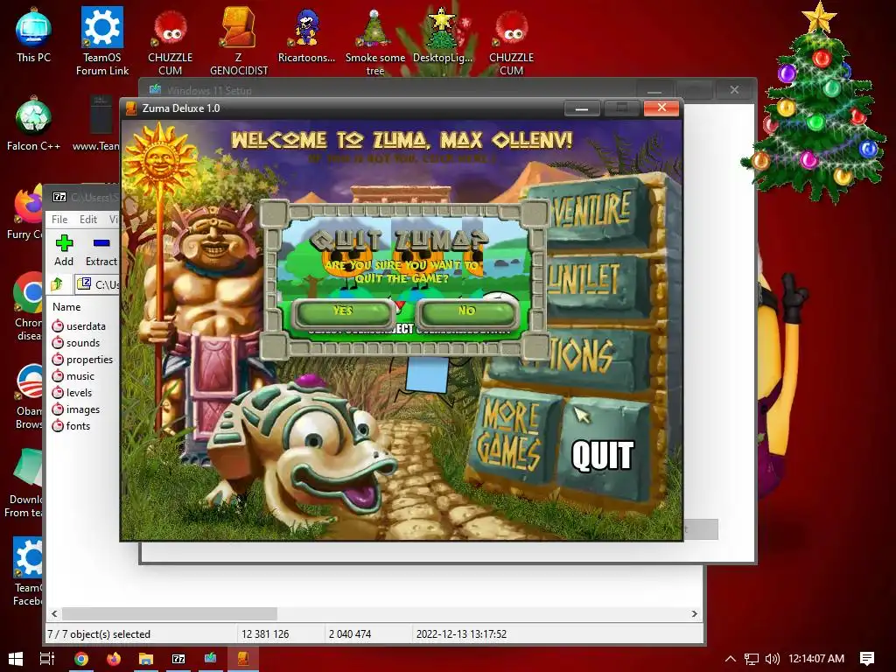
Task: Click the '7 / 7 object(s) selected' status text
Action: (99, 634)
